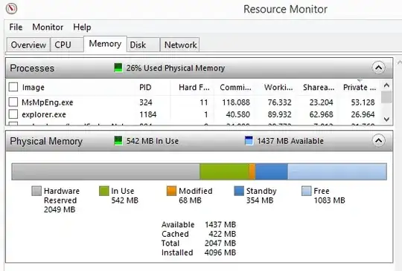Check the explorer.exe process checkbox
The width and height of the screenshot is (402, 271).
tap(13, 114)
